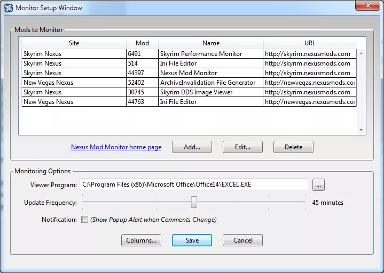Image resolution: width=384 pixels, height=273 pixels.
Task: Close the Monitor Setup Window
Action: point(367,5)
